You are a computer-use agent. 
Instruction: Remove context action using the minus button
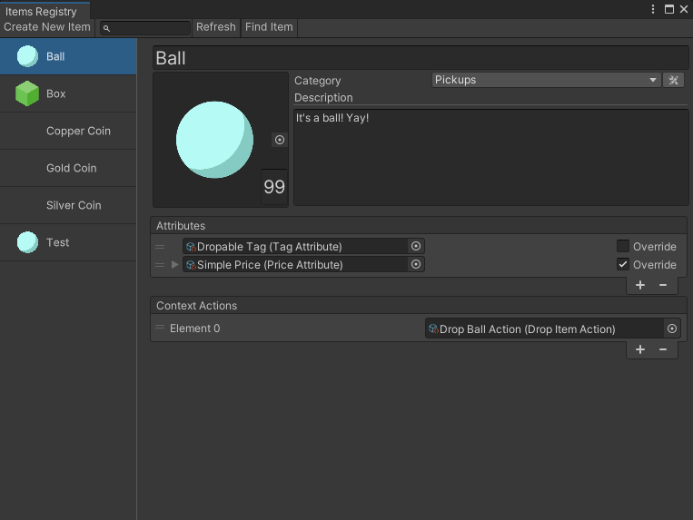pos(663,349)
